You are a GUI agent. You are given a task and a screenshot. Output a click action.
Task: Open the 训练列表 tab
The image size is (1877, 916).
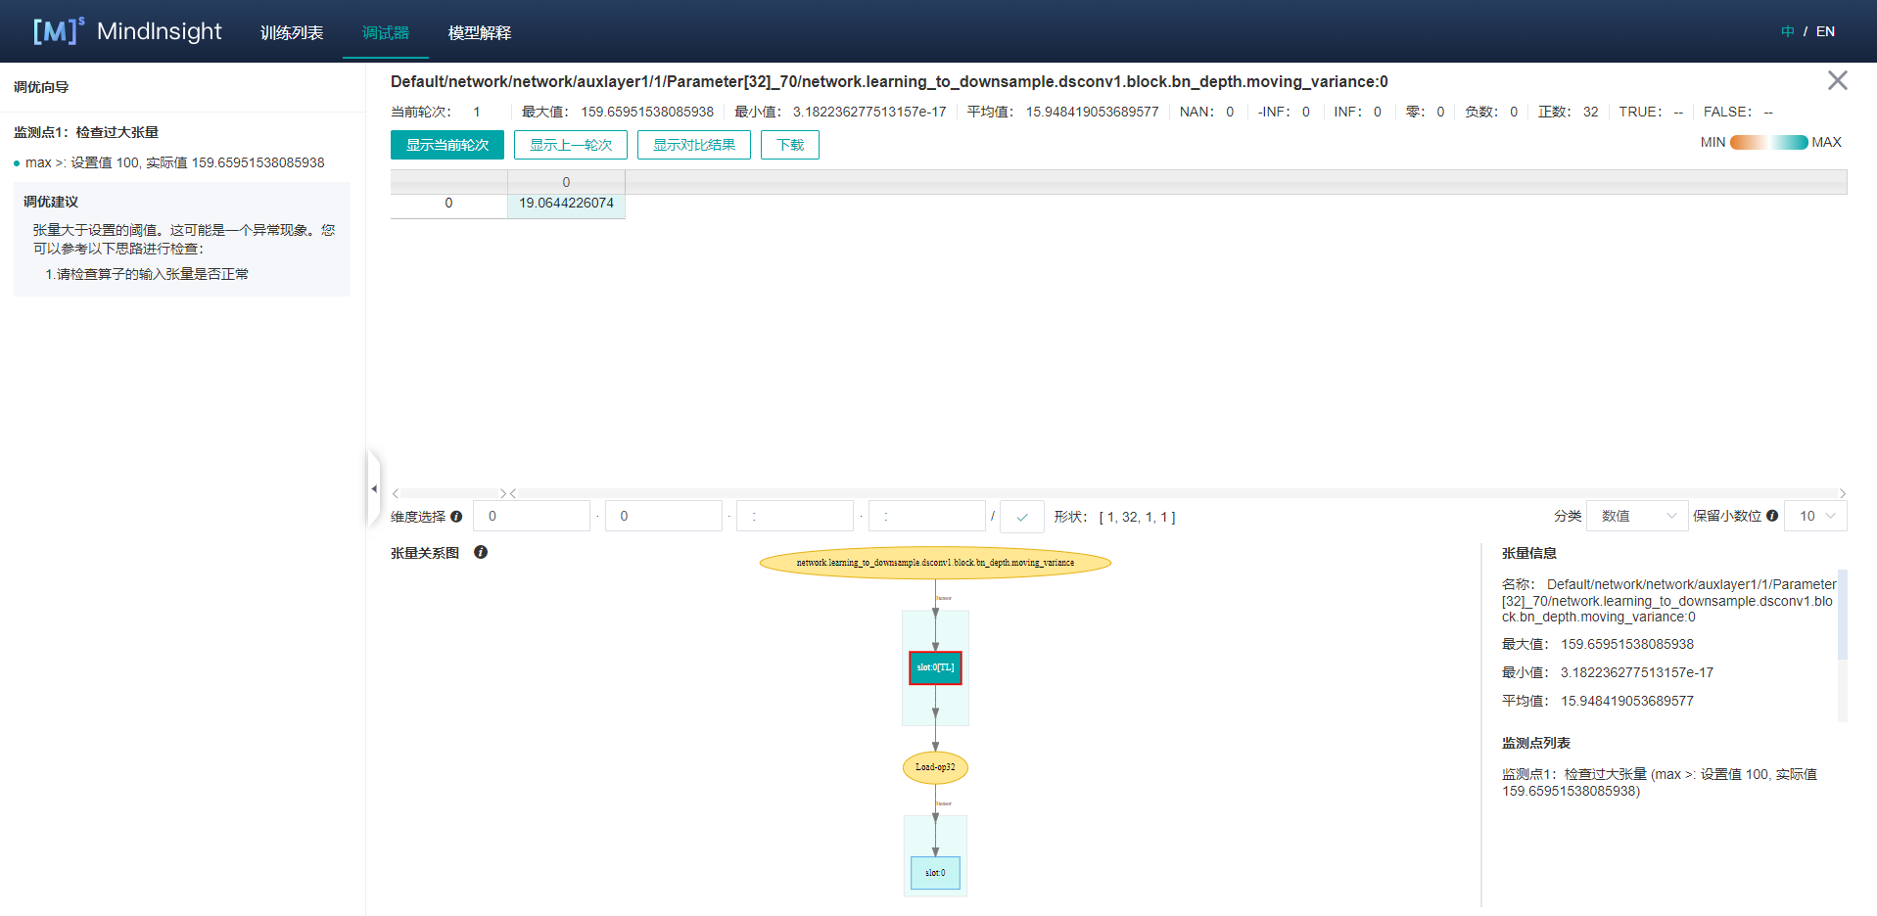[x=292, y=32]
